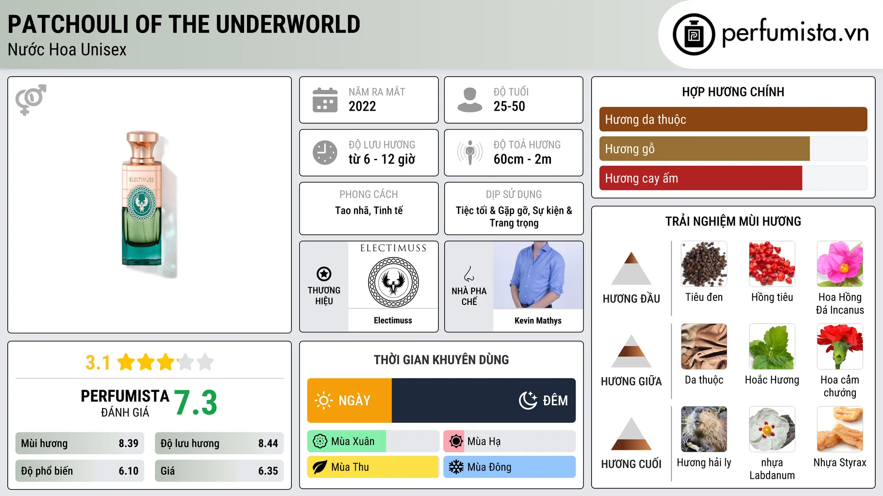Click the sun icon next to Ngày
Viewport: 883px width, 496px height.
pos(324,400)
